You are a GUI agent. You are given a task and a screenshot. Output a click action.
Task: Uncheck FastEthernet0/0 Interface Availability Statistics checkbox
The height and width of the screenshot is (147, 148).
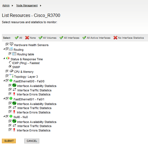[x=10, y=85]
